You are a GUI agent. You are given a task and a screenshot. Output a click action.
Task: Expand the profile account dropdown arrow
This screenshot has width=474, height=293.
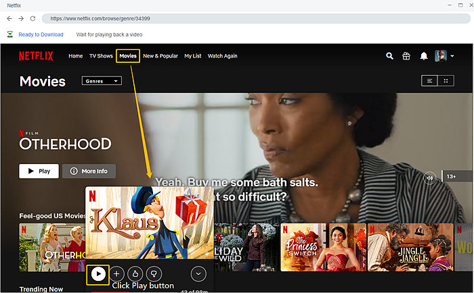[x=452, y=56]
